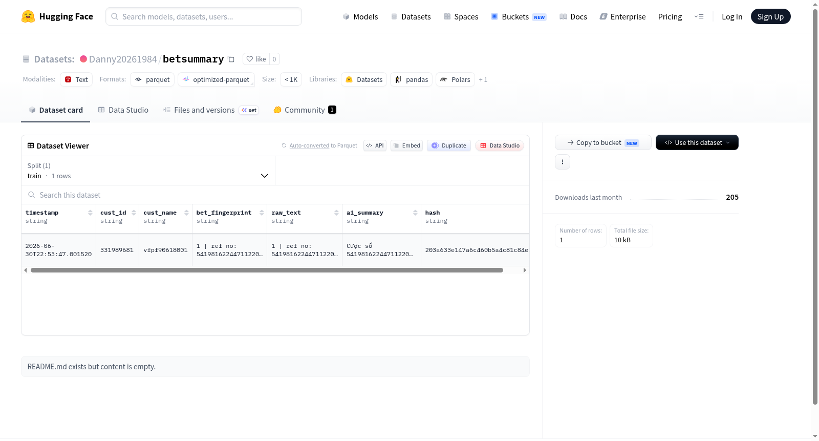
Task: Click the pandas library tag
Action: tap(412, 79)
